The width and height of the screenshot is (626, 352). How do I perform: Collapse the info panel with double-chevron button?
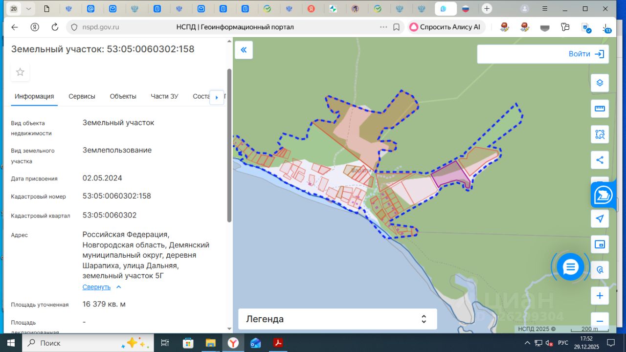click(x=244, y=50)
